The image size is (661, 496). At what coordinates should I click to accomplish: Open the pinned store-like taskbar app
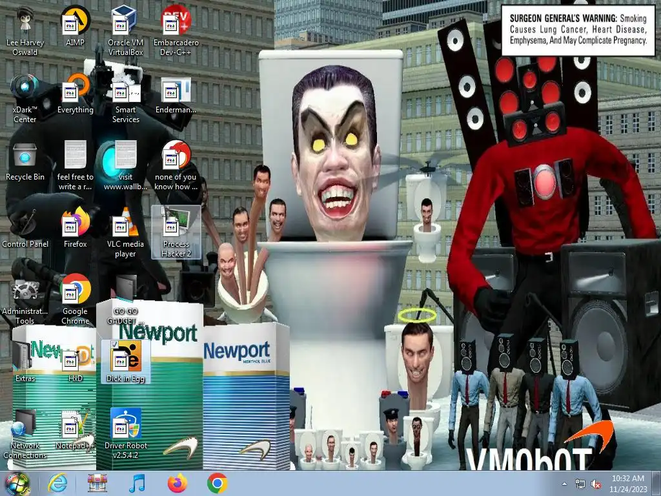97,483
